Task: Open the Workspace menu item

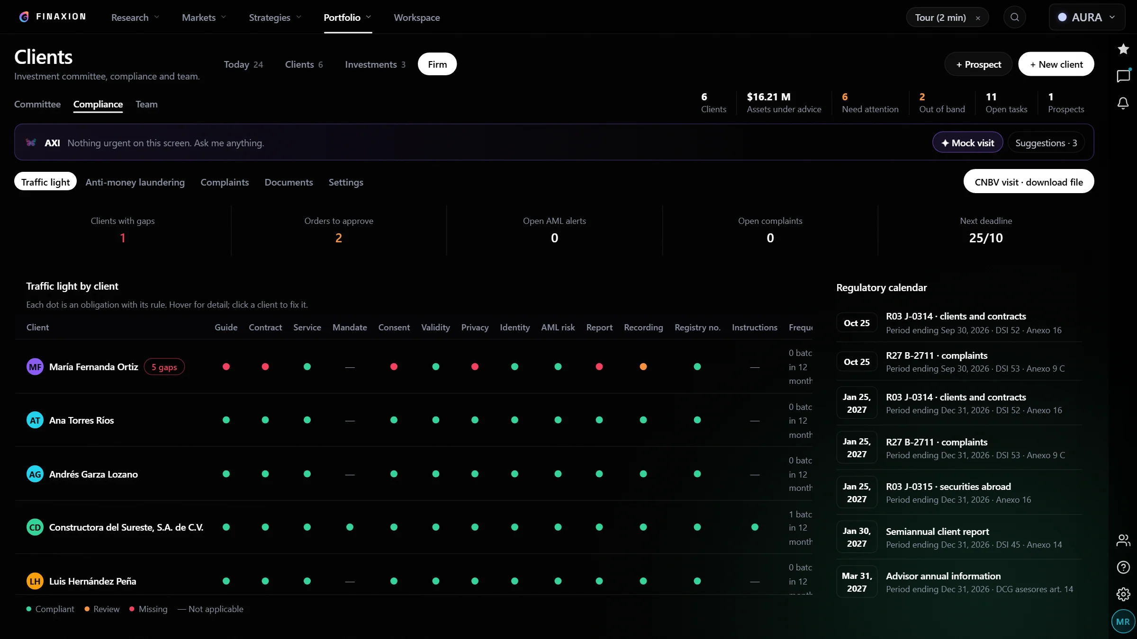Action: (417, 18)
